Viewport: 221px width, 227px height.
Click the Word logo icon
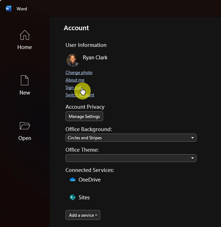point(8,9)
